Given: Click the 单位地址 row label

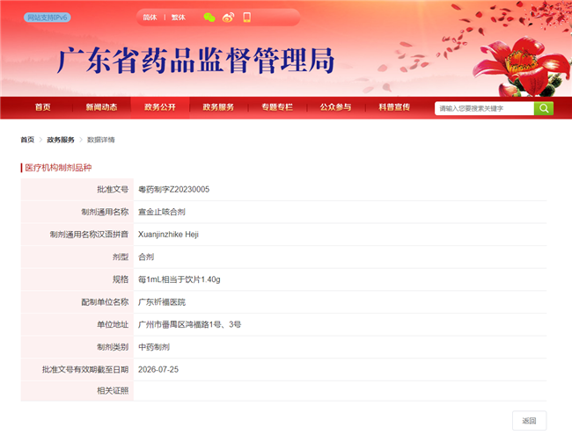Looking at the screenshot, I should [x=113, y=324].
